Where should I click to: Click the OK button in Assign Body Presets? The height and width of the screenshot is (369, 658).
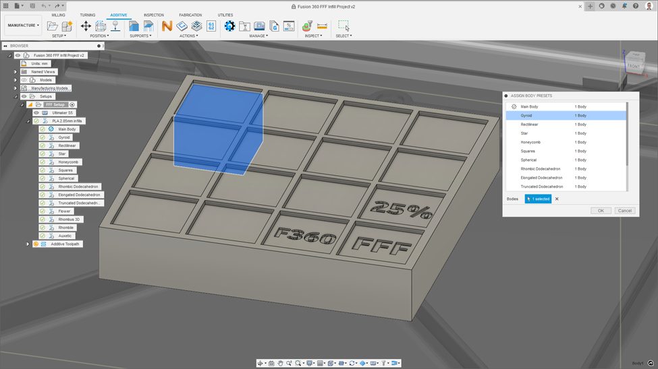click(600, 211)
